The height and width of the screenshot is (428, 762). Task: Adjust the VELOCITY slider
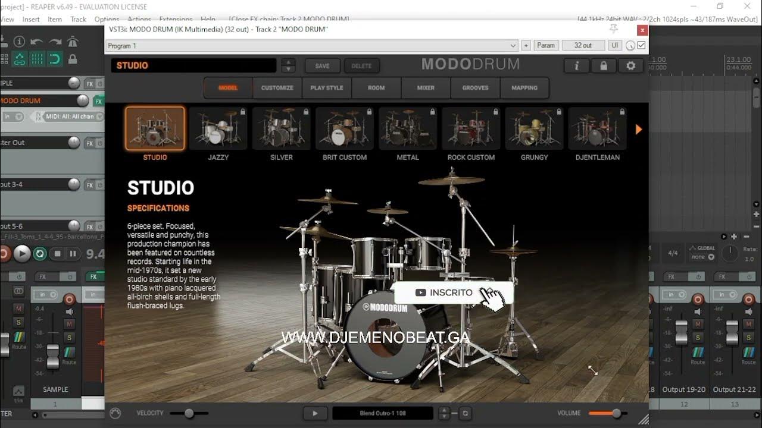(x=189, y=413)
